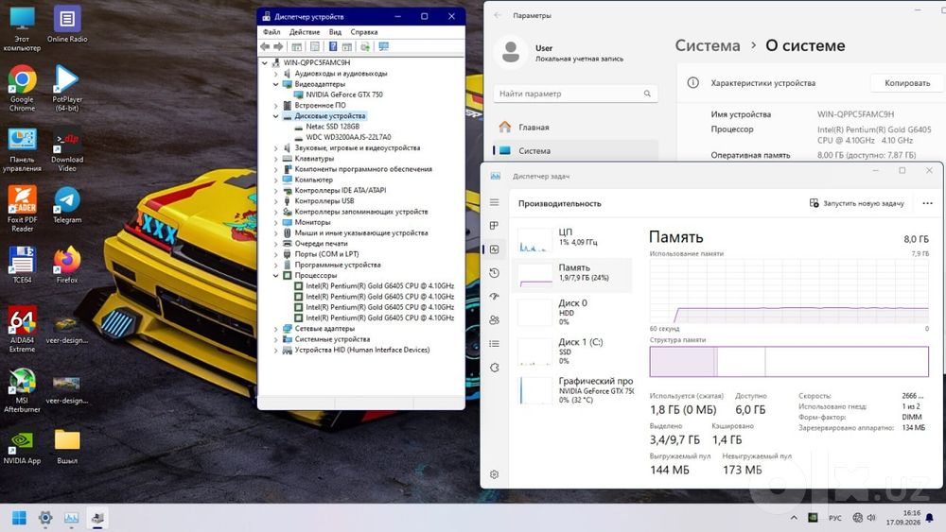The image size is (946, 532).
Task: Expand the Контроллеры USB node
Action: click(x=276, y=201)
